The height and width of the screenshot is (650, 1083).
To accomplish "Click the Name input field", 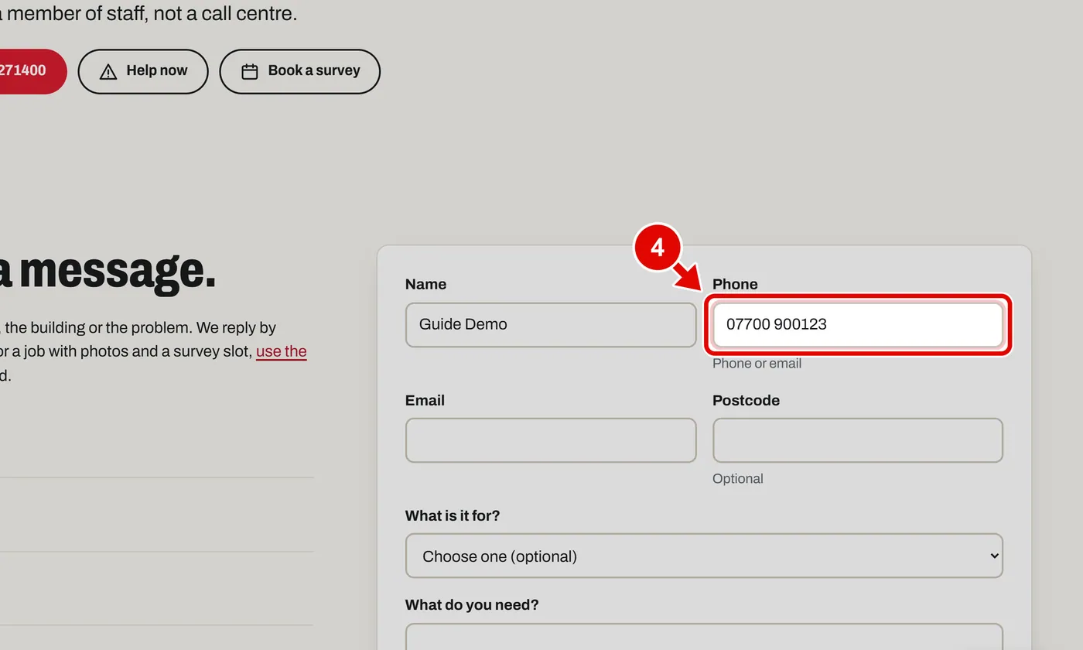I will [551, 325].
